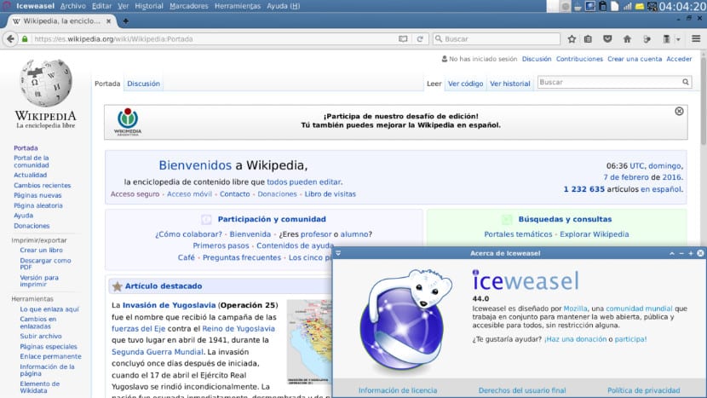The height and width of the screenshot is (398, 707).
Task: Click Descargar como PDF in the sidebar
Action: click(45, 263)
